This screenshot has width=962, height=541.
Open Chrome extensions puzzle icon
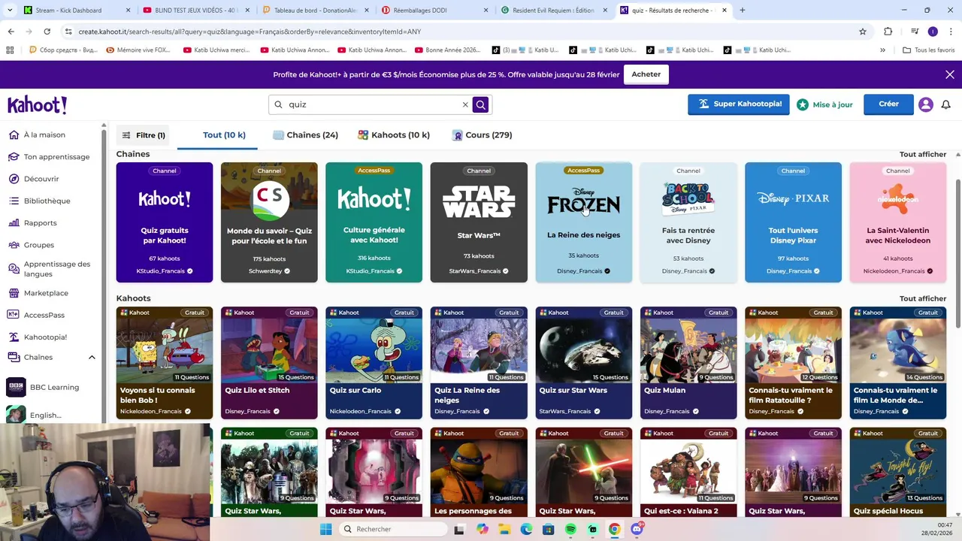click(x=888, y=32)
